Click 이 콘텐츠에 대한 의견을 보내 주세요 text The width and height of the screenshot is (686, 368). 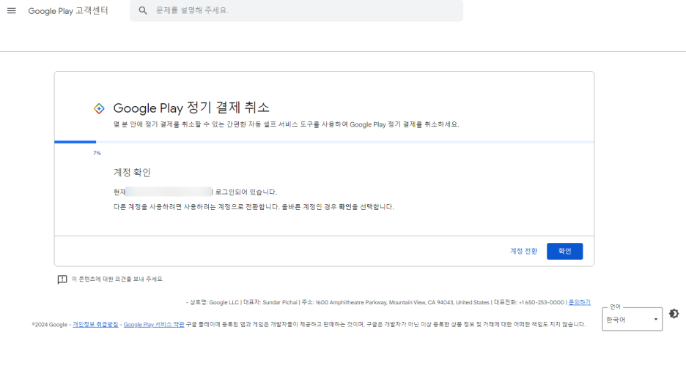(x=118, y=279)
